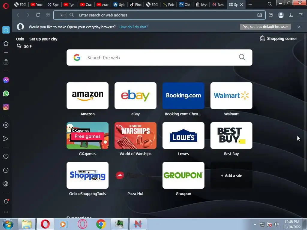The height and width of the screenshot is (230, 307).
Task: Reload the current page
Action: tap(38, 15)
